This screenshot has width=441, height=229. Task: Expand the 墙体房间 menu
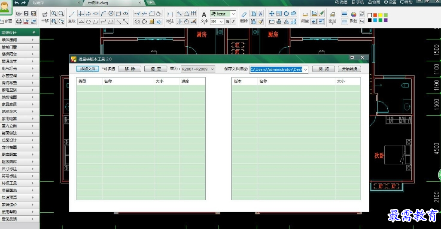(19, 39)
